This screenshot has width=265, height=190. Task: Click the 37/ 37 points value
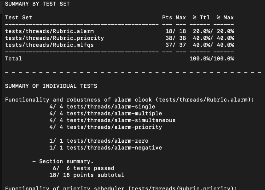click(x=176, y=45)
